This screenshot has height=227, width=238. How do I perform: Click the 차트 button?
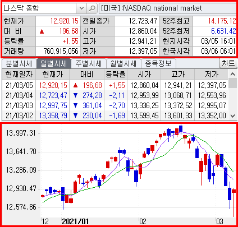228,63
